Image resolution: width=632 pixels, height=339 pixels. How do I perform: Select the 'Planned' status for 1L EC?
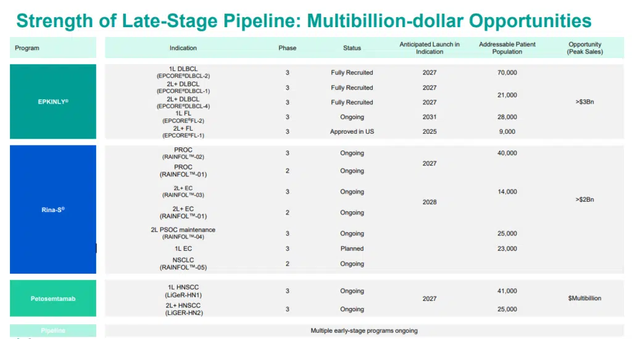click(x=352, y=249)
